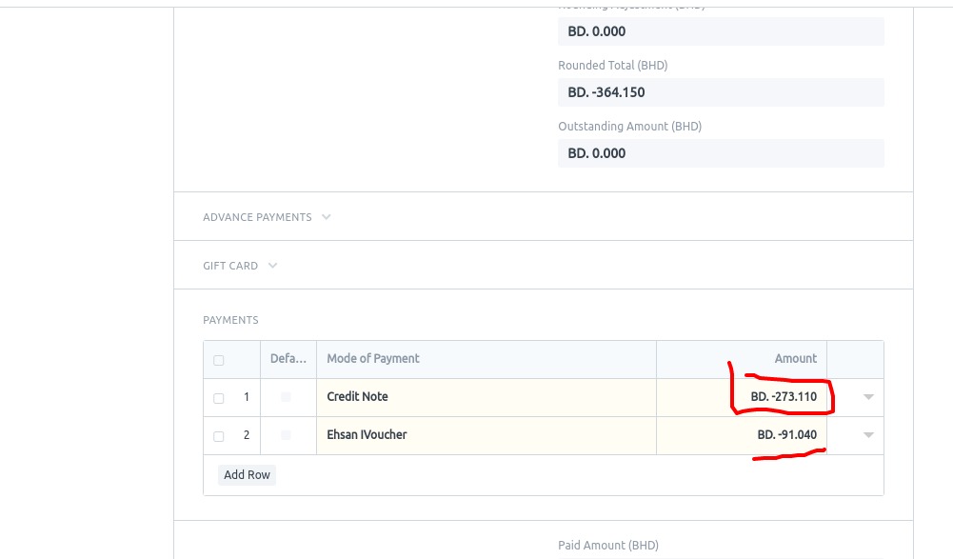The width and height of the screenshot is (953, 559).
Task: Toggle Default for the Credit Note payment
Action: click(x=287, y=397)
